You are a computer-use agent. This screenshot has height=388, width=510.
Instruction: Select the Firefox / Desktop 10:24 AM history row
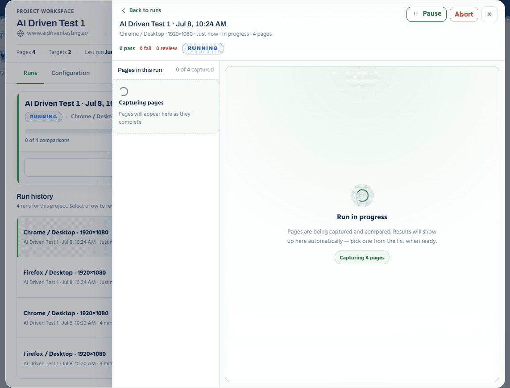click(x=65, y=277)
